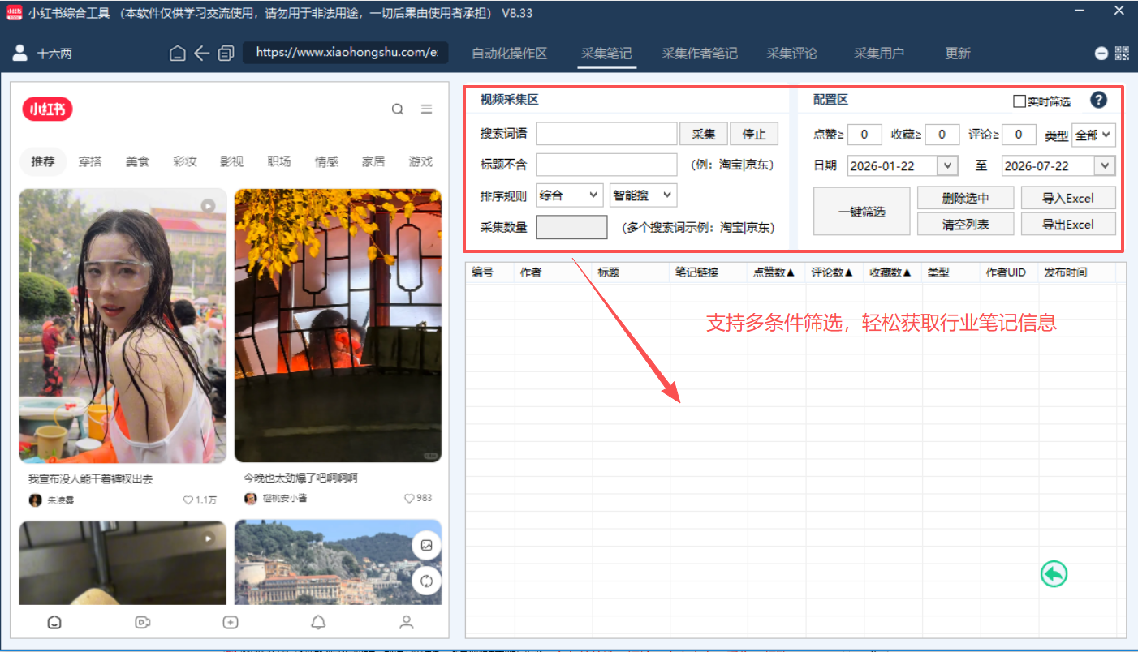Click the 采集 button

[x=704, y=134]
